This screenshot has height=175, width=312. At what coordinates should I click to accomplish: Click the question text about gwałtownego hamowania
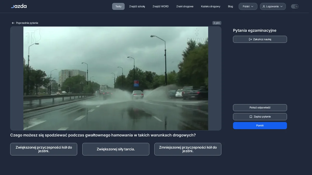tap(103, 135)
